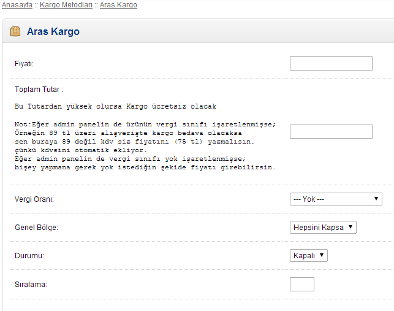
Task: Click the Sıralama label
Action: [x=31, y=285]
